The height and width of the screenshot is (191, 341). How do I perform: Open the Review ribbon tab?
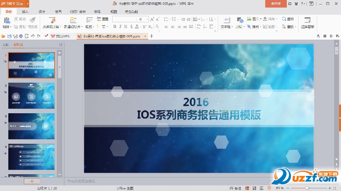97,12
